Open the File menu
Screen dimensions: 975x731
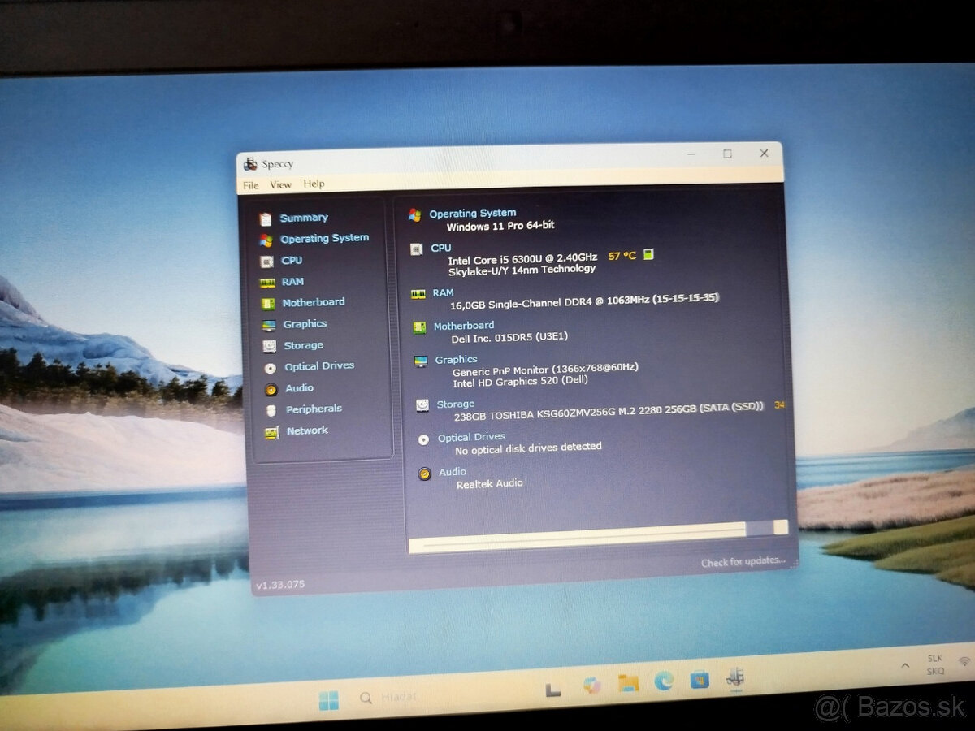click(x=249, y=184)
